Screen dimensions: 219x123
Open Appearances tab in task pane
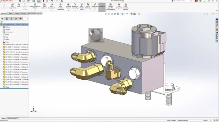(217, 33)
